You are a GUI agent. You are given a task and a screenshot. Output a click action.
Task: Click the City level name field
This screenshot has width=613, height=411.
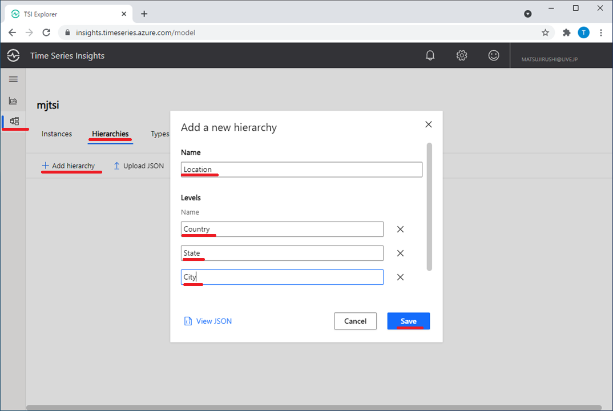click(282, 277)
